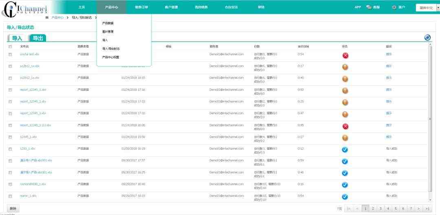This screenshot has height=215, width=440.
Task: Click warning icon in the 01/24/2018 17:10 row
Action: (x=345, y=114)
